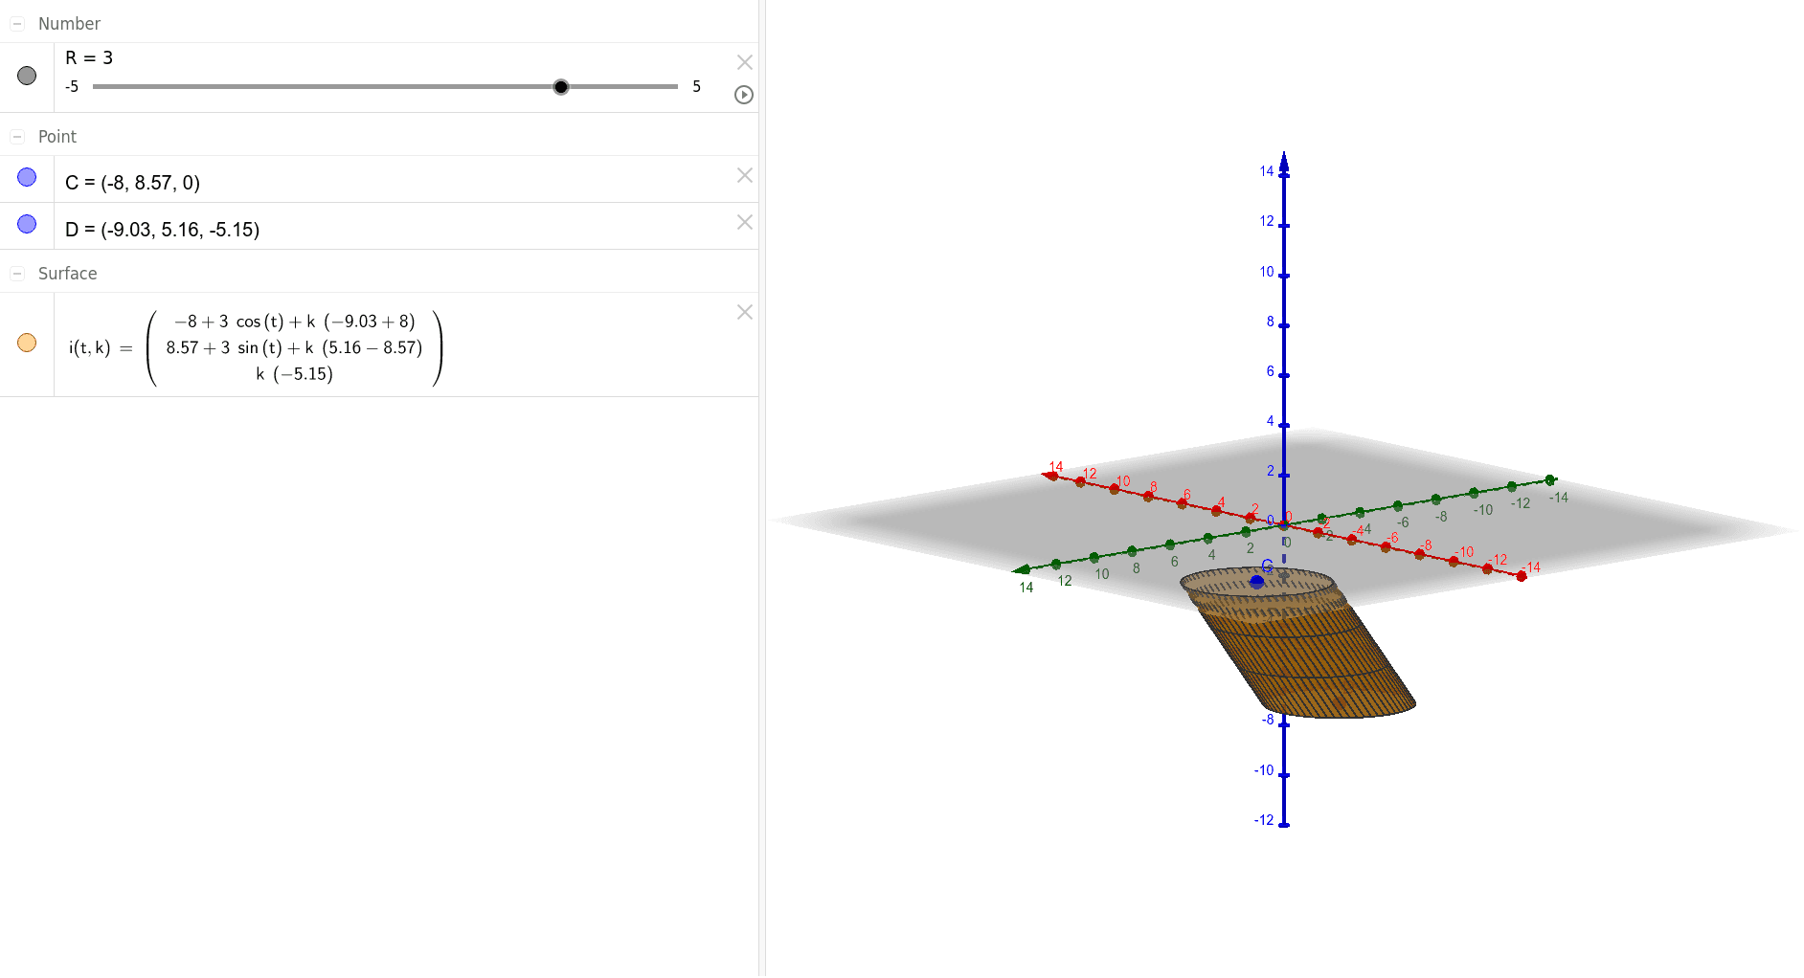Click the Point section header label
Image resolution: width=1804 pixels, height=978 pixels.
click(x=58, y=136)
